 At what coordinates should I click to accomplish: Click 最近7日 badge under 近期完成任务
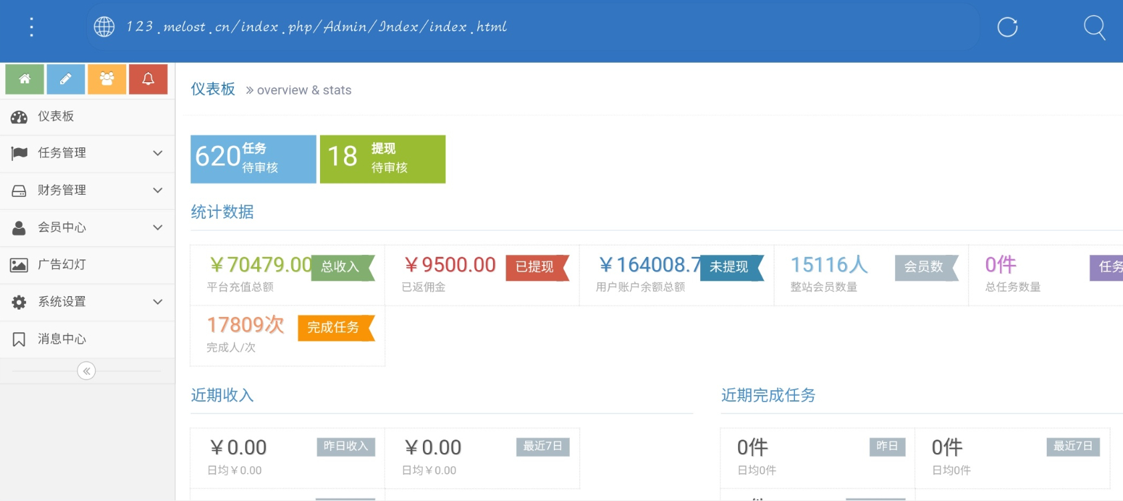tap(1073, 446)
